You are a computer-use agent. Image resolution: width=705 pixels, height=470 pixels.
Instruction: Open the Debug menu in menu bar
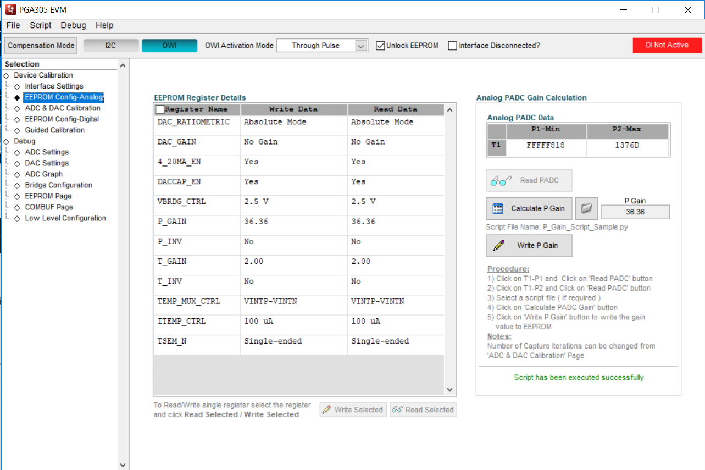74,25
